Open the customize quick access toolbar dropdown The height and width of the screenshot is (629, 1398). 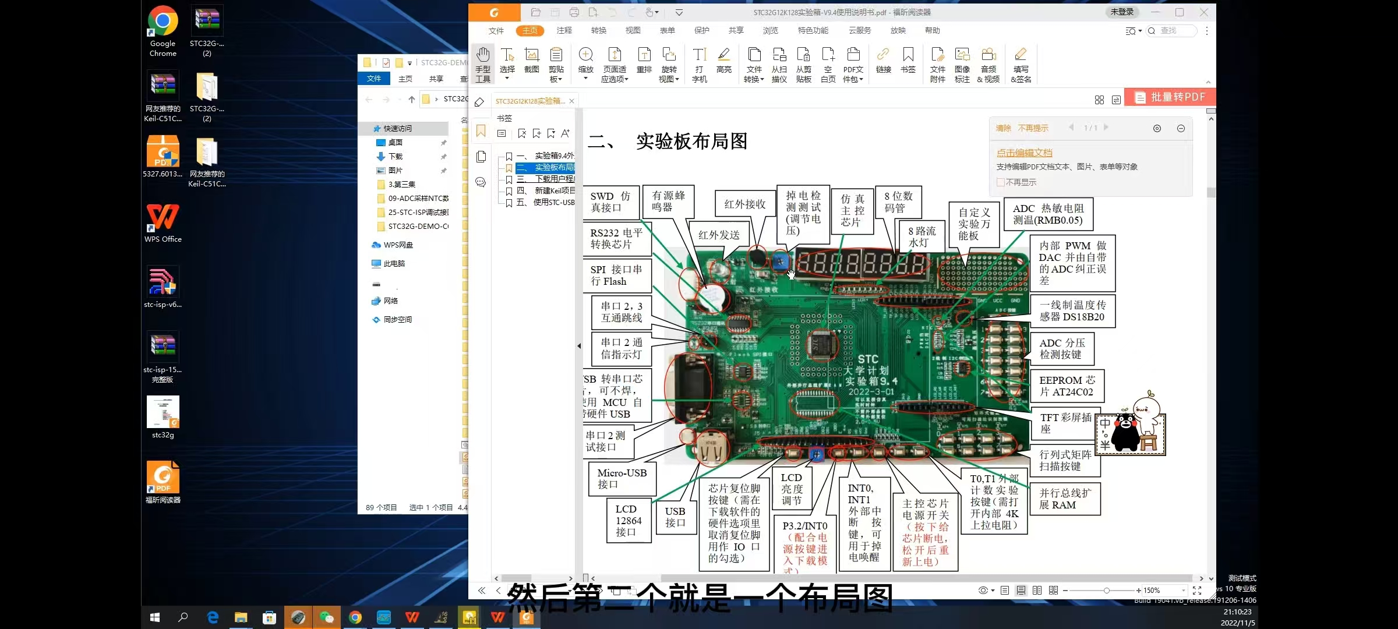coord(679,12)
